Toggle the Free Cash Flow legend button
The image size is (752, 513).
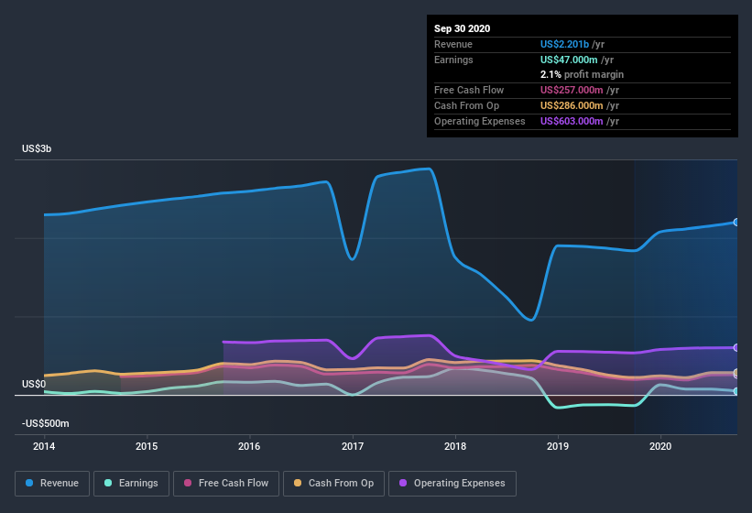[x=226, y=484]
